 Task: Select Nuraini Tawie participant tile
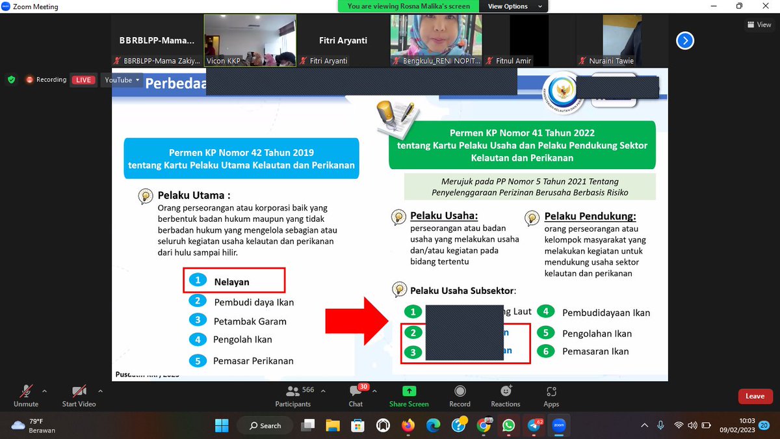click(x=622, y=40)
